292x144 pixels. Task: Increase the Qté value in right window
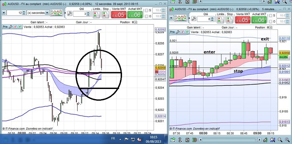(212, 18)
